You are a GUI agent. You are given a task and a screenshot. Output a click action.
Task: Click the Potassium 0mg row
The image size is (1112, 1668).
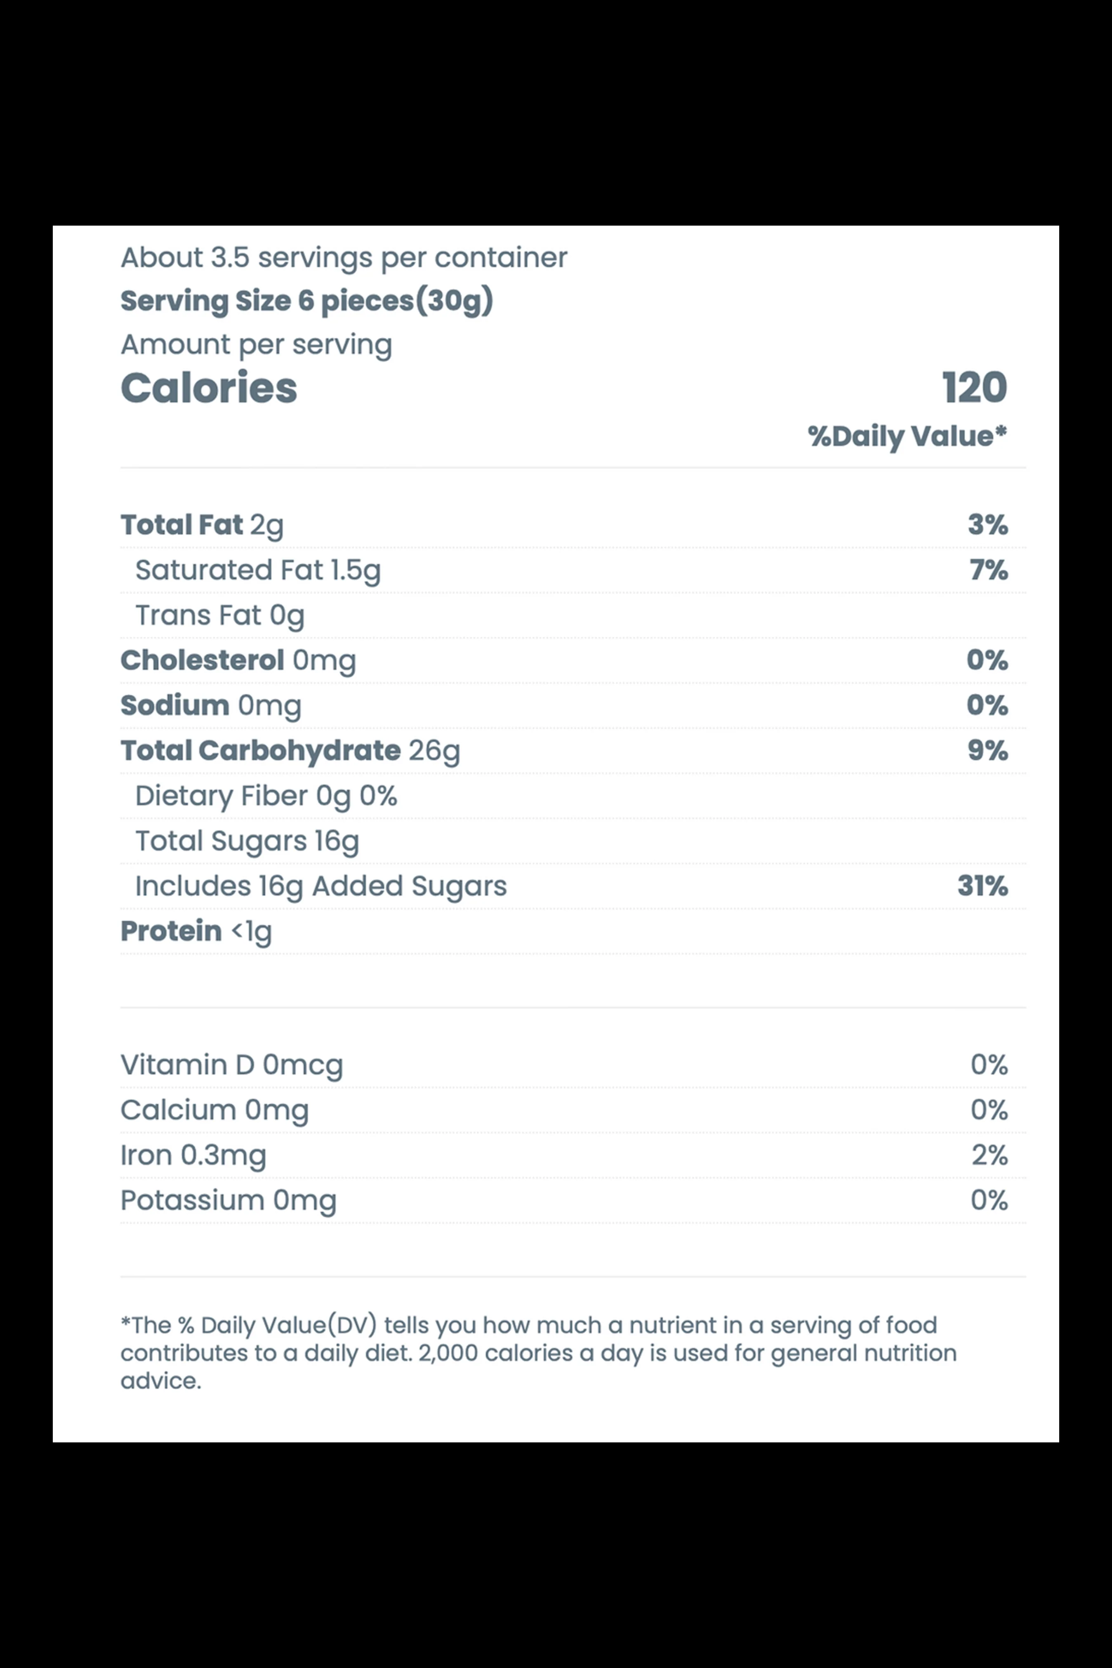click(x=573, y=1200)
